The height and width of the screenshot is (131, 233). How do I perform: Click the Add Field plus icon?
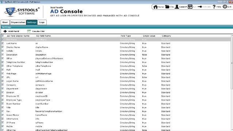click(5, 31)
